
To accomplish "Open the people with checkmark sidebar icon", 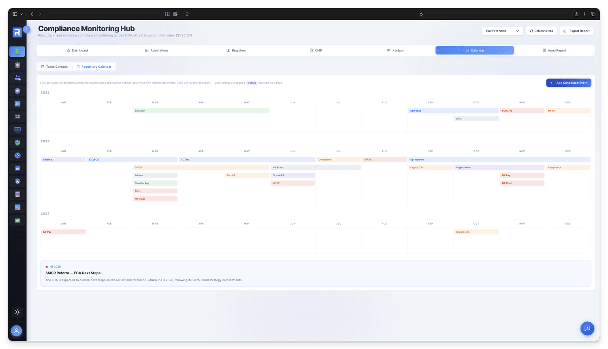I will (17, 78).
